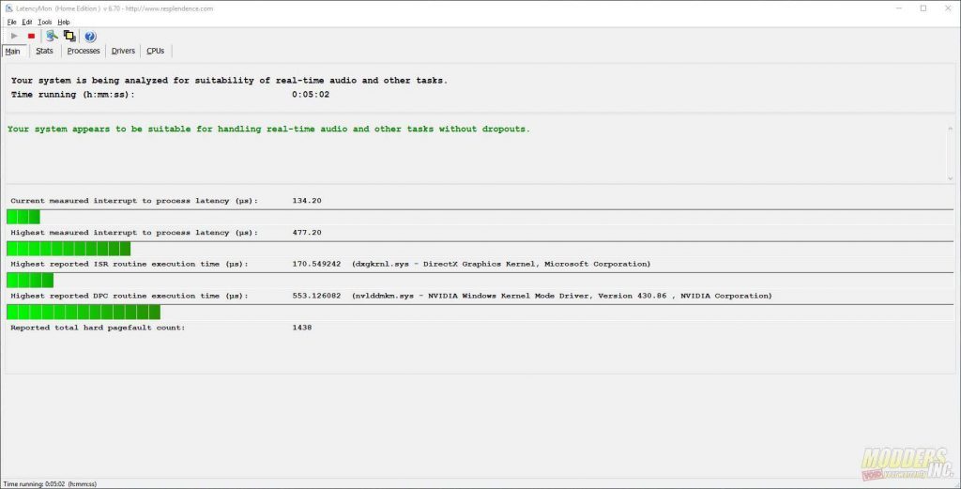Open the Help menu
The image size is (961, 489).
64,23
